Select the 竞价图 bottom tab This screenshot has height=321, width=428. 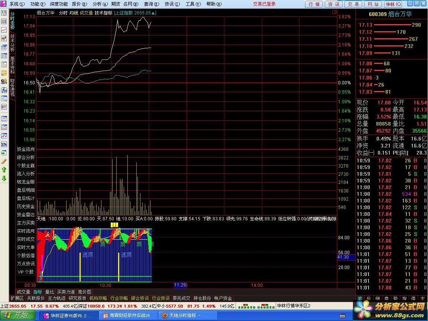click(x=84, y=292)
